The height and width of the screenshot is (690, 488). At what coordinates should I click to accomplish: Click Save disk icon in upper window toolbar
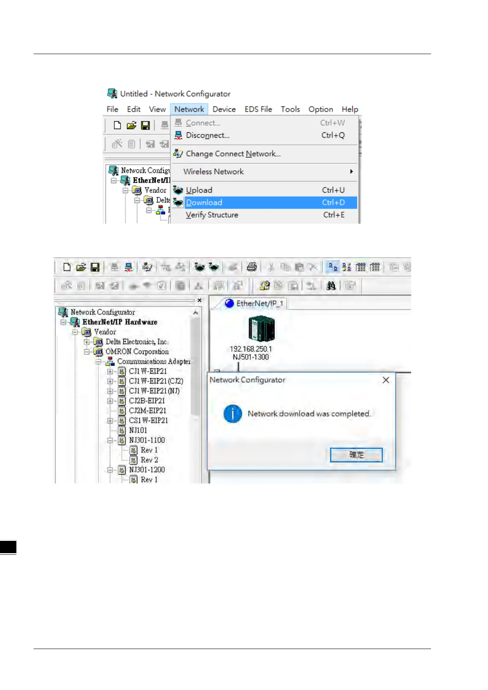coord(145,125)
